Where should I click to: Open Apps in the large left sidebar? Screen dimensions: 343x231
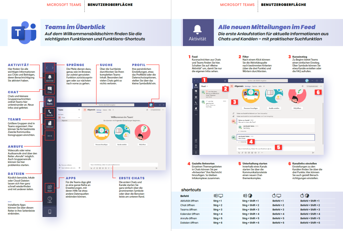(50, 188)
